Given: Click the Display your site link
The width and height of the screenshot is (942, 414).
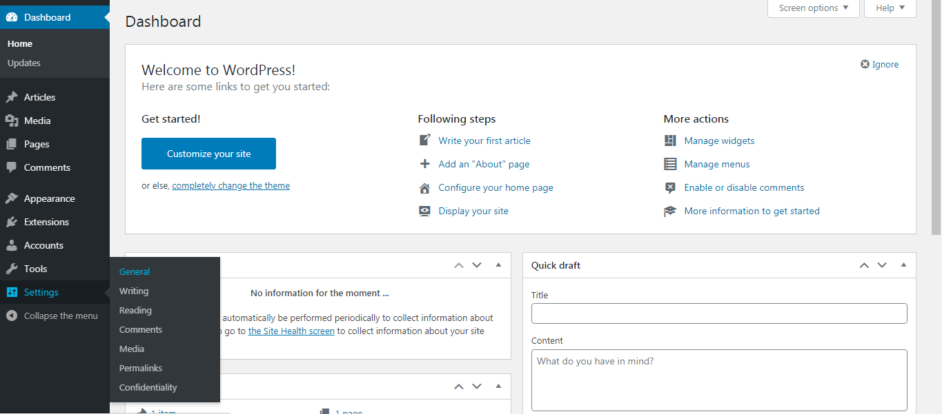Looking at the screenshot, I should click(473, 211).
